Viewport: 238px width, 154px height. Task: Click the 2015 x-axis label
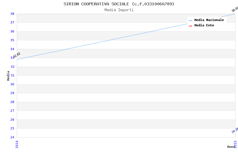coord(235,144)
